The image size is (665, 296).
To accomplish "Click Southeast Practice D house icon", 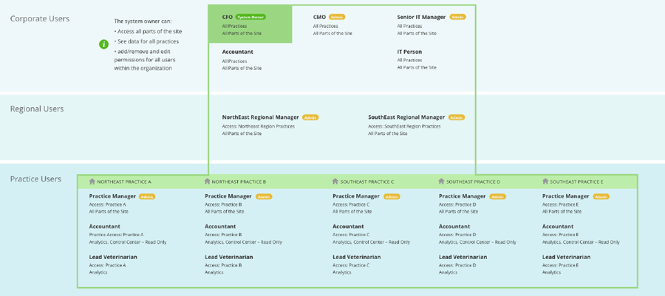I will [442, 182].
